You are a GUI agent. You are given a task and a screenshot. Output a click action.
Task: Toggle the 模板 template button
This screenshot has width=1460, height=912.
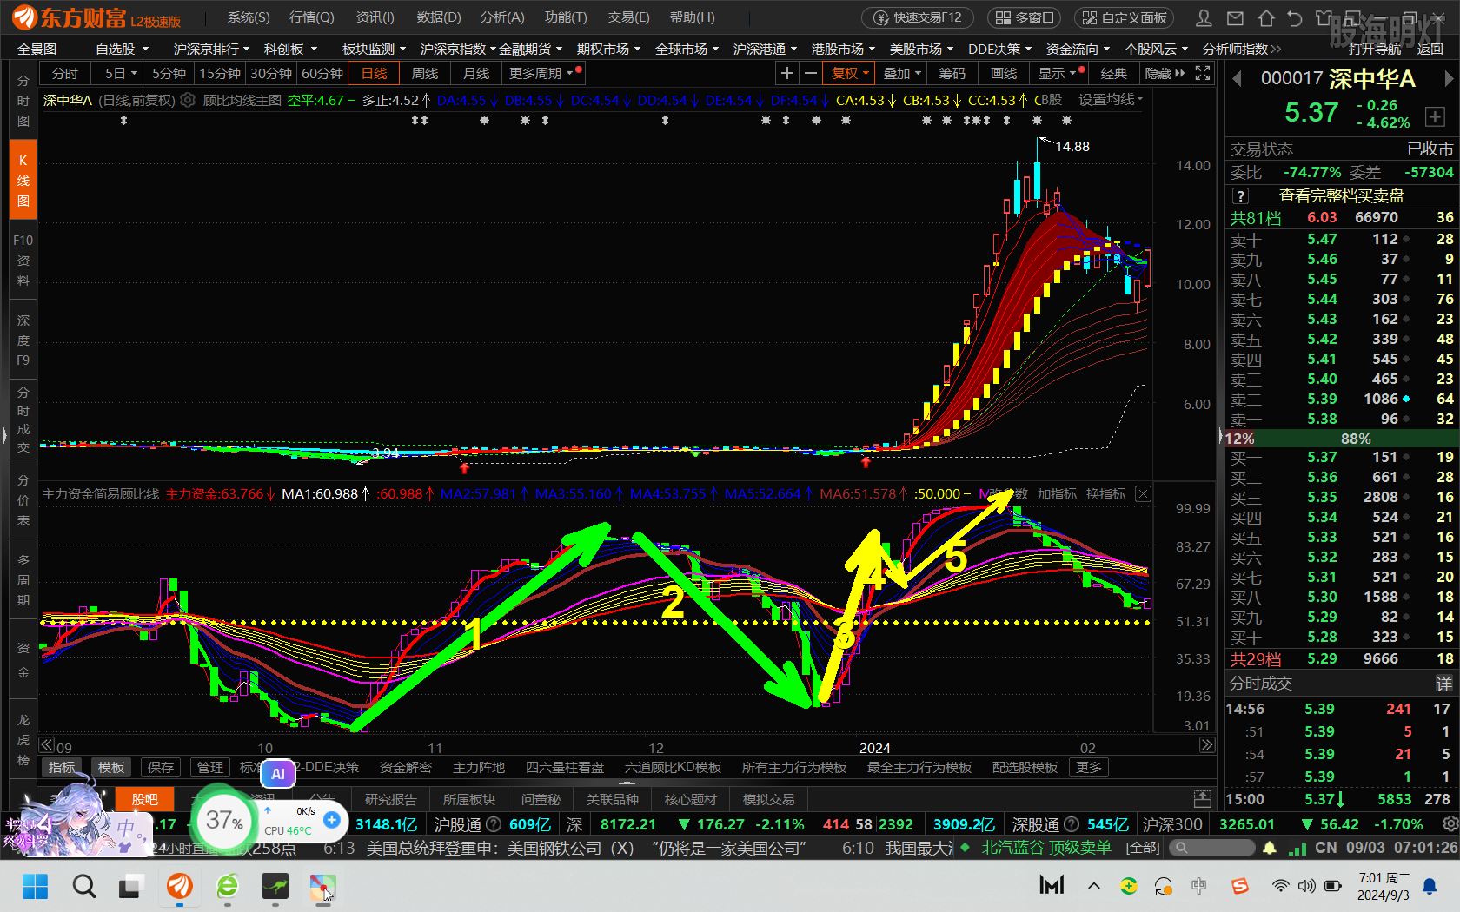click(111, 768)
